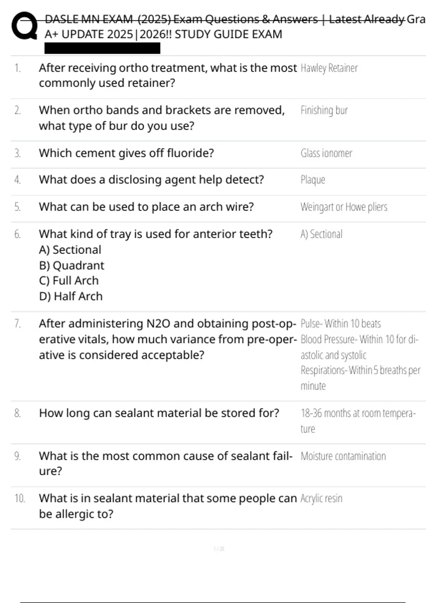Click the Plaque answer for disclosing agent

coord(313,180)
